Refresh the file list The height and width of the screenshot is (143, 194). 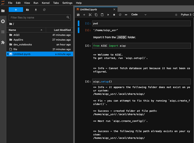(44, 10)
